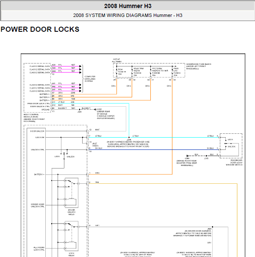Screen dimensions: 255x257
Task: Click the driver unlock relay symbol
Action: pyautogui.click(x=72, y=193)
